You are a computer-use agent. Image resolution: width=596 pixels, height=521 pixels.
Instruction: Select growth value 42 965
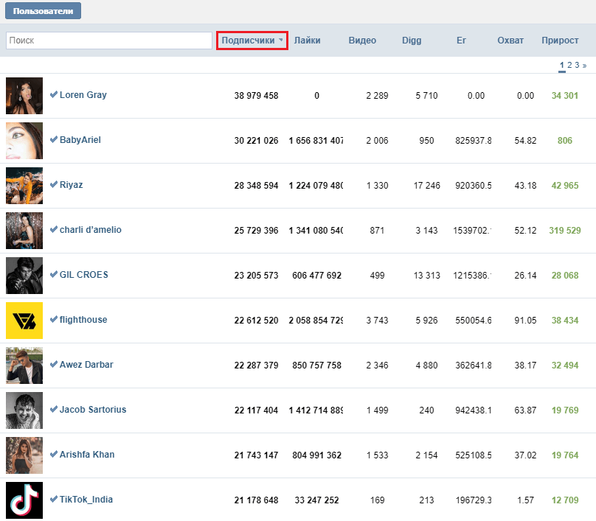565,186
